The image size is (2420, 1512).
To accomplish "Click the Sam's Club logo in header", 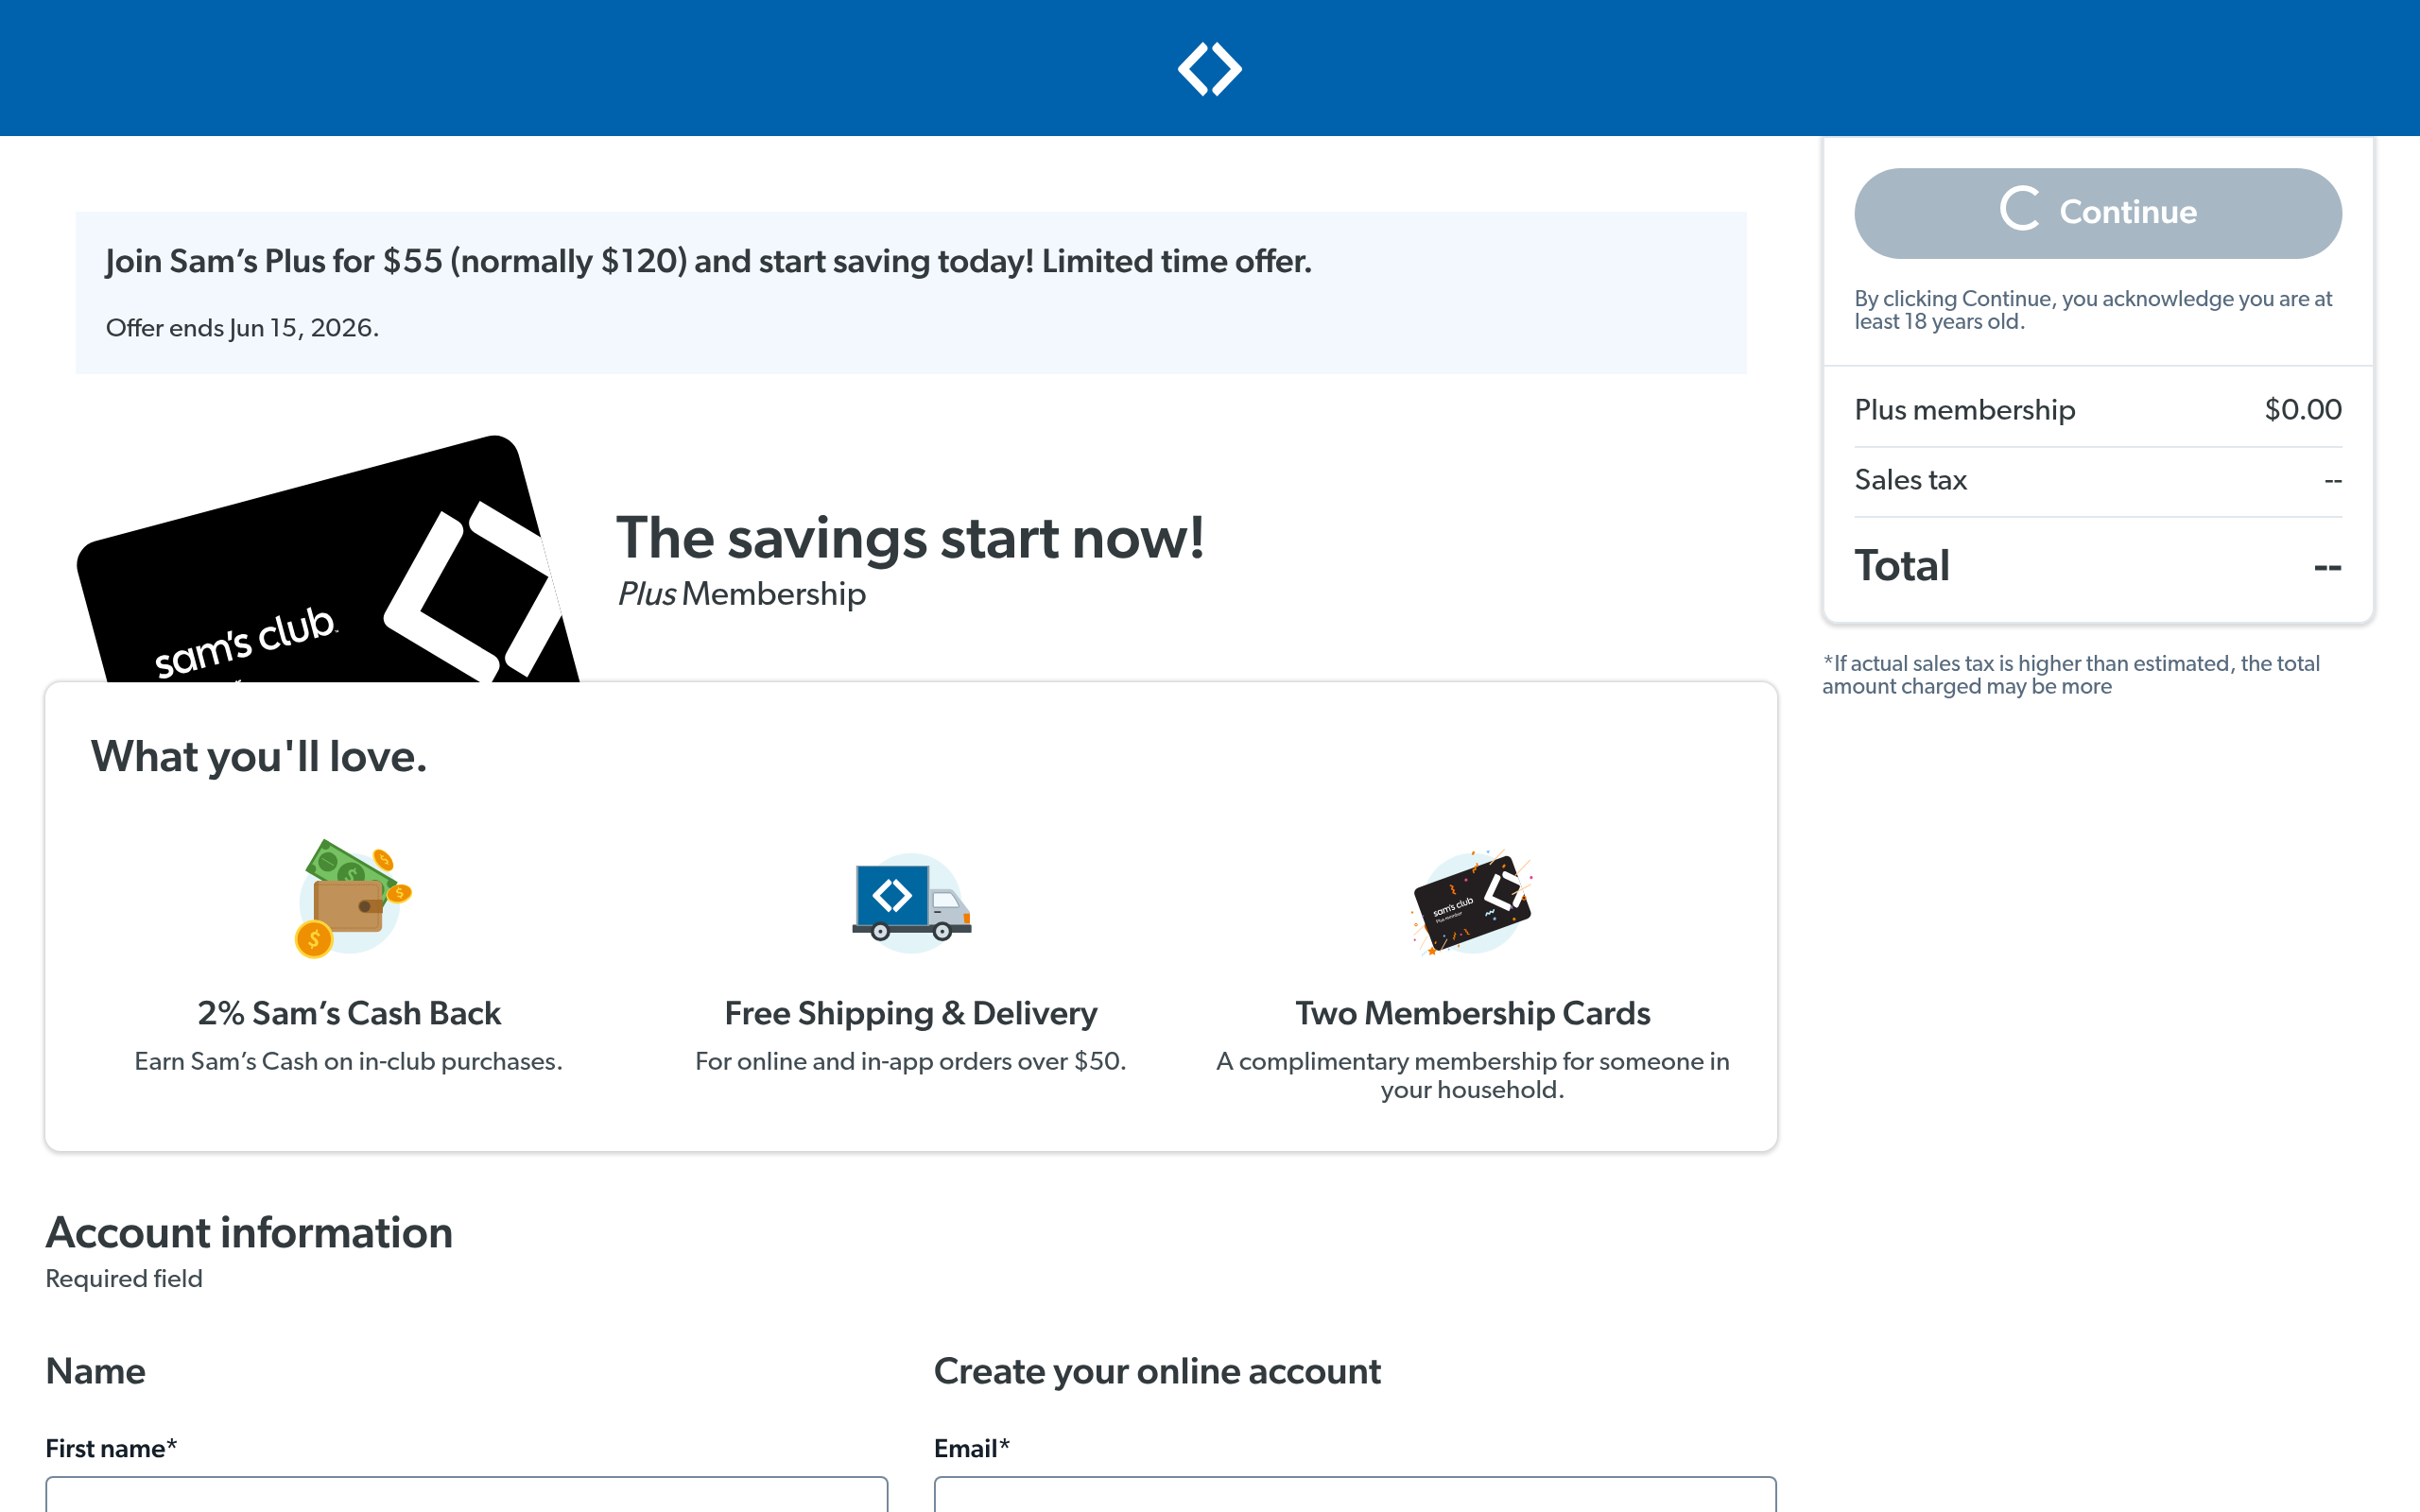I will [1209, 69].
